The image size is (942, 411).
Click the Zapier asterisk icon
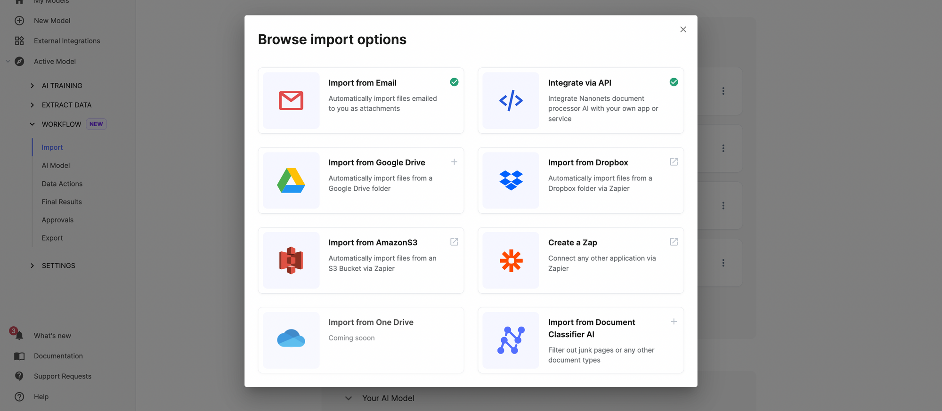pos(511,260)
